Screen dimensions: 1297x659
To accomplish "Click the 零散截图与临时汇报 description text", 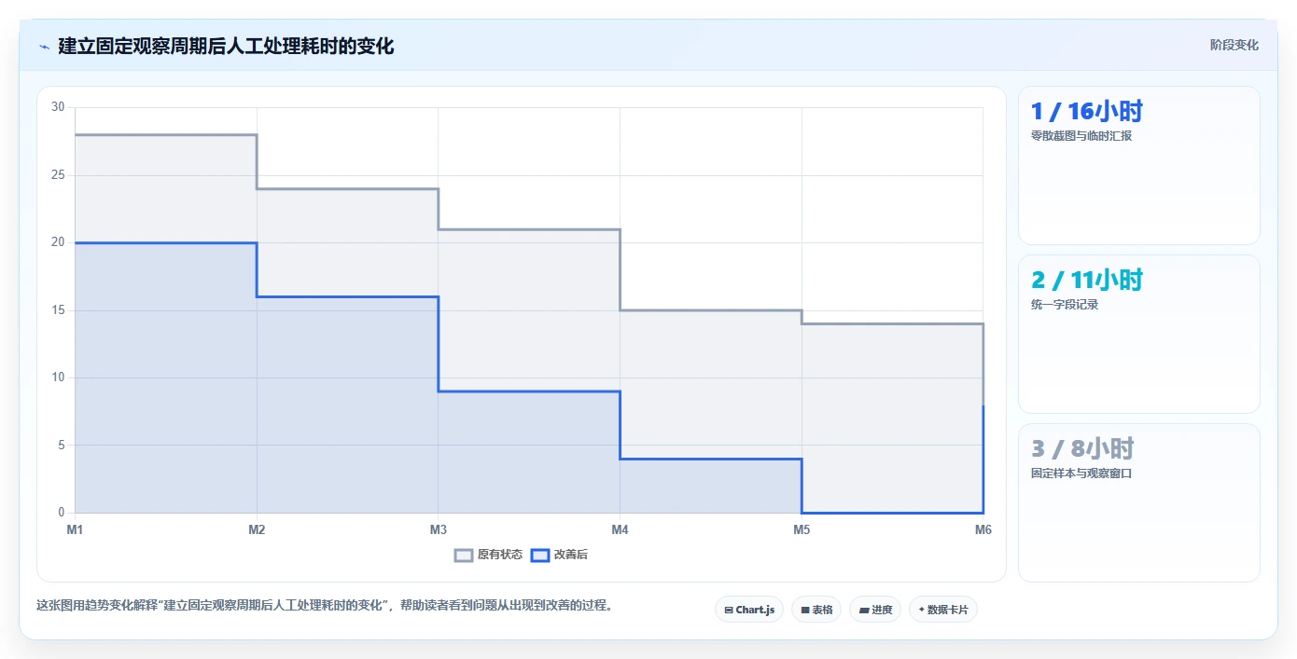I will pos(1081,136).
